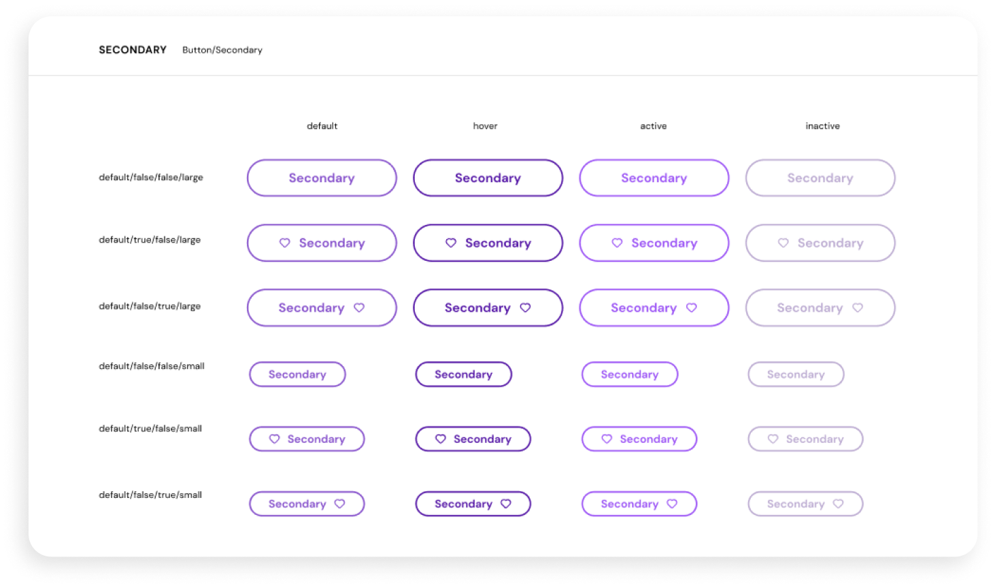Viewport: 995px width, 587px height.
Task: Click trailing heart in inactive-state small button
Action: click(839, 503)
